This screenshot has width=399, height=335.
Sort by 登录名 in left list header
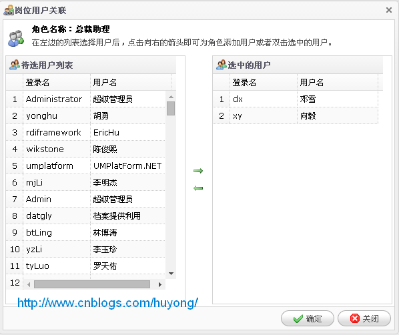tap(57, 83)
